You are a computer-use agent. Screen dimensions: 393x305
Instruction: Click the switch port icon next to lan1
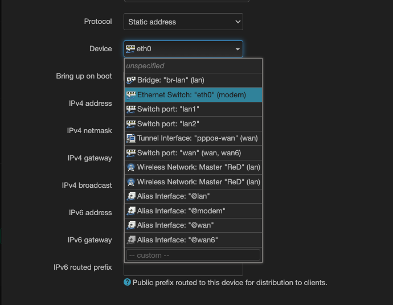[131, 109]
